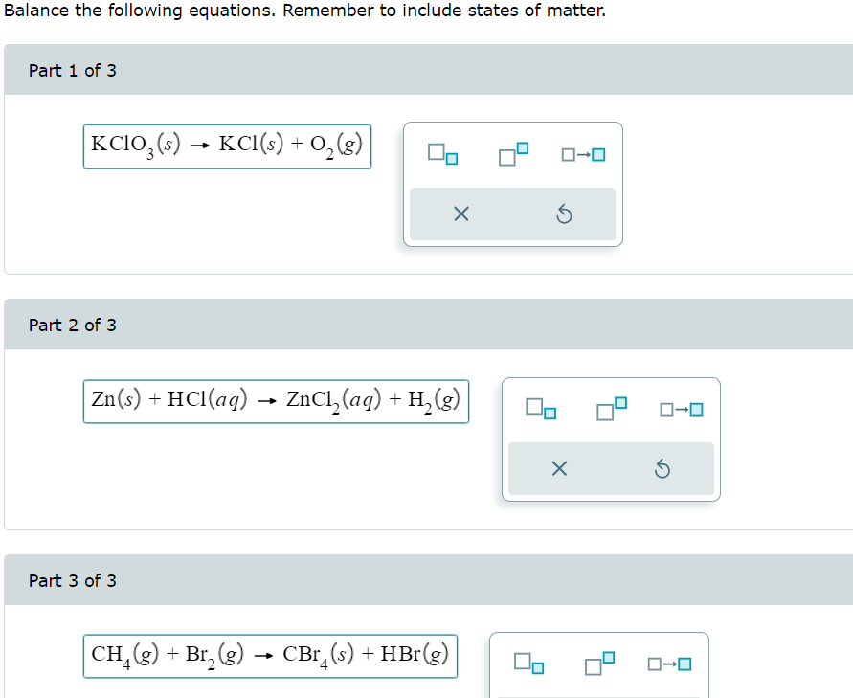Viewport: 853px width, 698px height.
Task: Select the Part 2 of 3 header
Action: (x=71, y=325)
